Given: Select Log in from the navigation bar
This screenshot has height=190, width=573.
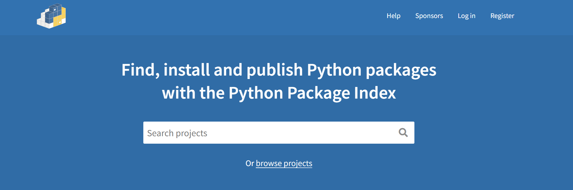Looking at the screenshot, I should tap(466, 16).
